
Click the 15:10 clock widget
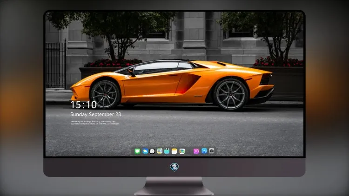(x=83, y=105)
